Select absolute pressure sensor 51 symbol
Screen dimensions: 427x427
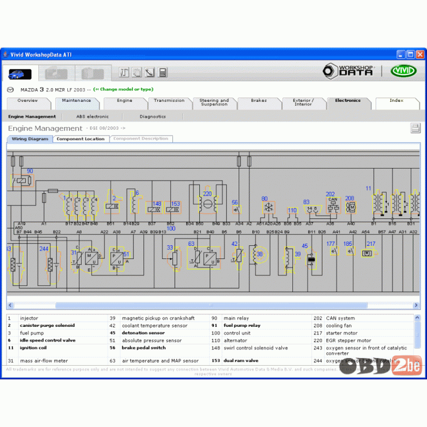[x=117, y=259]
